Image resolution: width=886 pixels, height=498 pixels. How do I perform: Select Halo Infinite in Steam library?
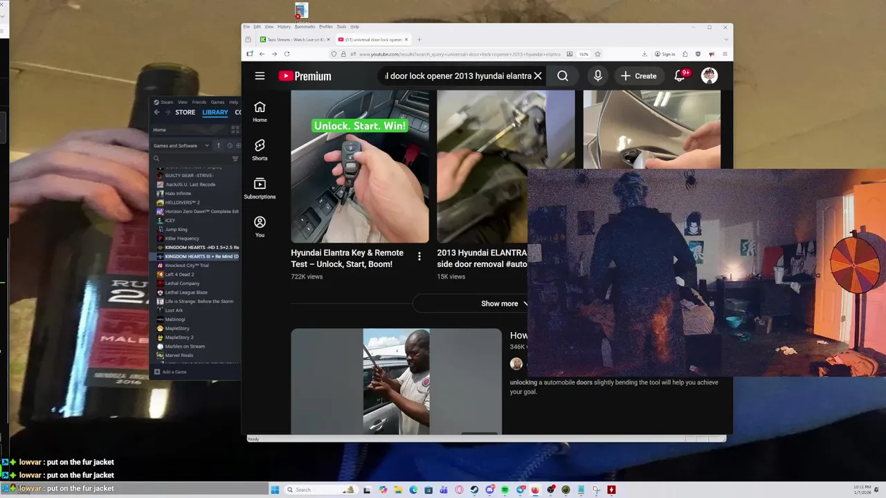pyautogui.click(x=178, y=194)
